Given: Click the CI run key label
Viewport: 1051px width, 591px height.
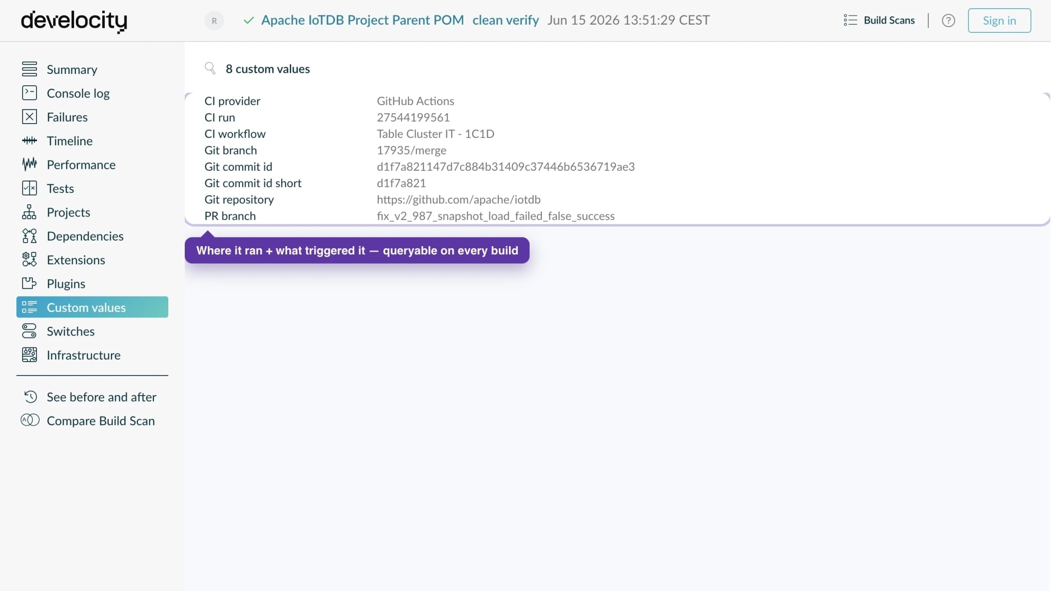Looking at the screenshot, I should pyautogui.click(x=220, y=117).
